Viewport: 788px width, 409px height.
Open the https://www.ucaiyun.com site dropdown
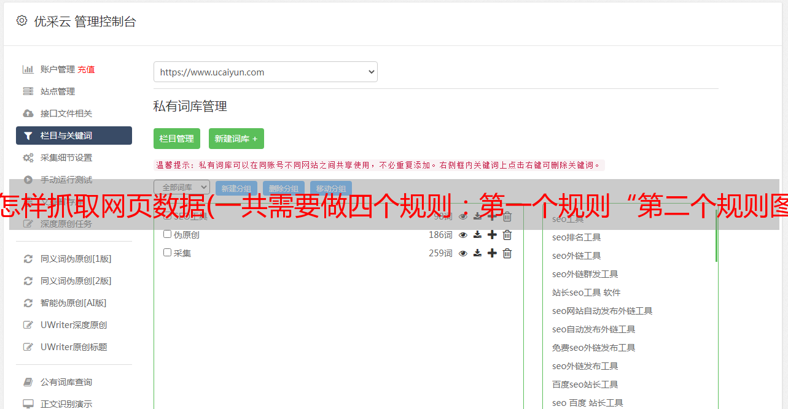pyautogui.click(x=265, y=72)
